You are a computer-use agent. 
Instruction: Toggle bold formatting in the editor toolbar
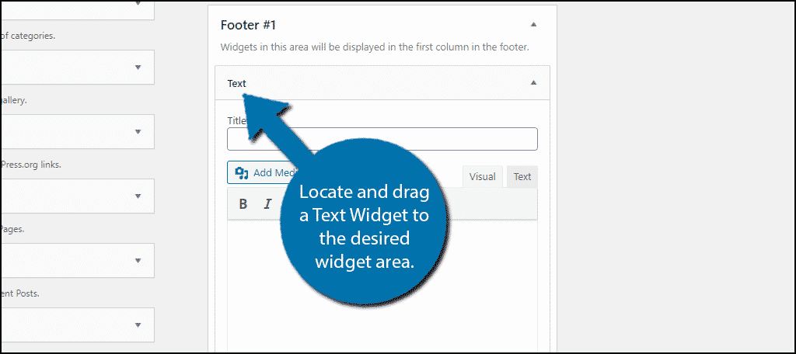[x=243, y=204]
